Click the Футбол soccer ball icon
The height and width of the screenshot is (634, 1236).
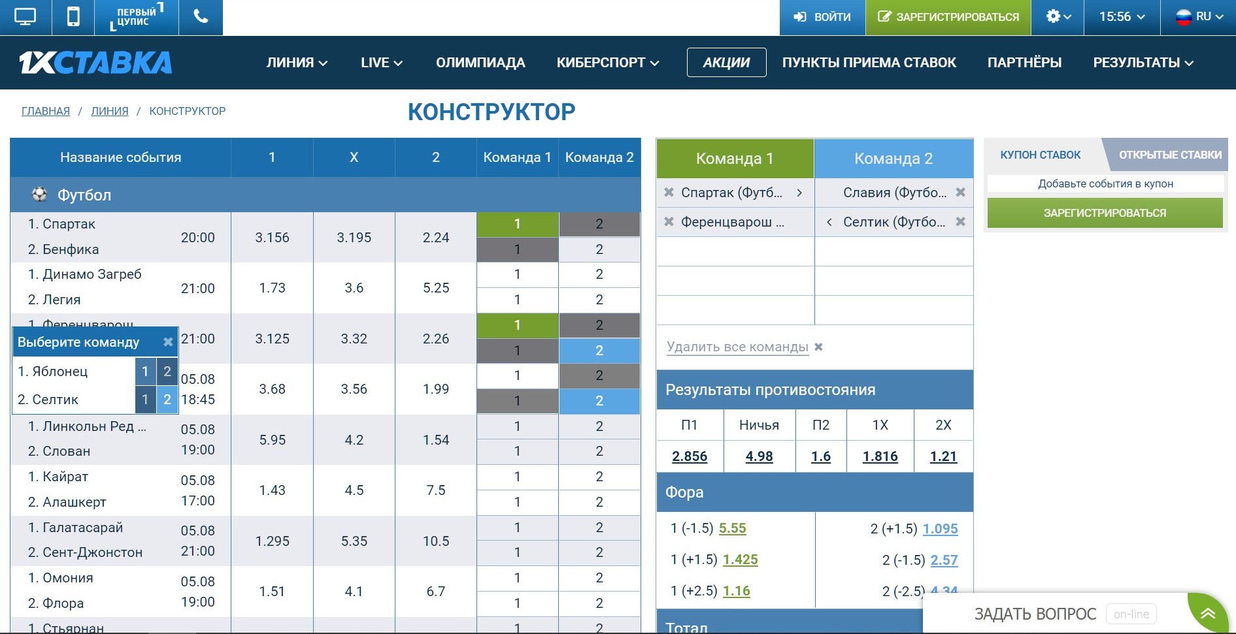click(39, 195)
